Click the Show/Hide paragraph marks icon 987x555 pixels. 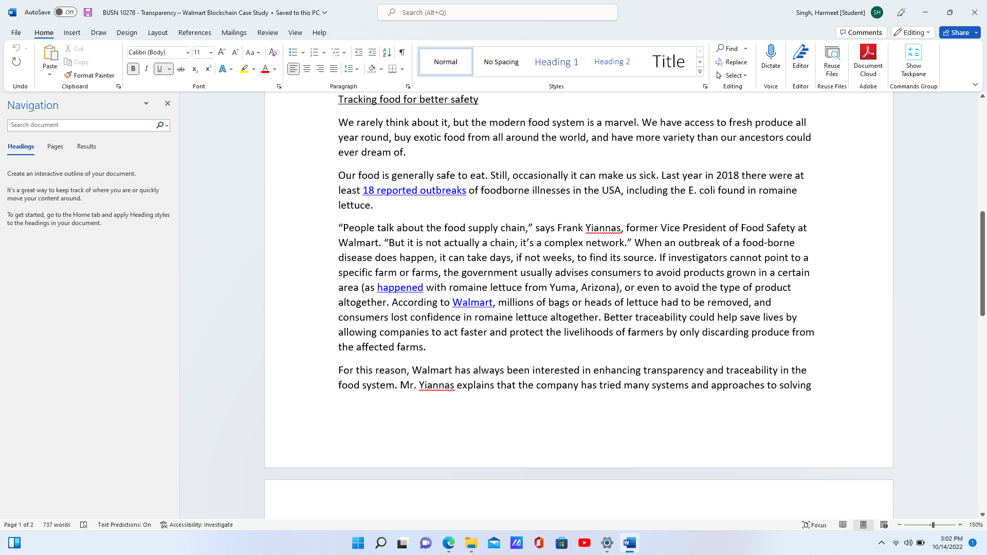(x=402, y=52)
